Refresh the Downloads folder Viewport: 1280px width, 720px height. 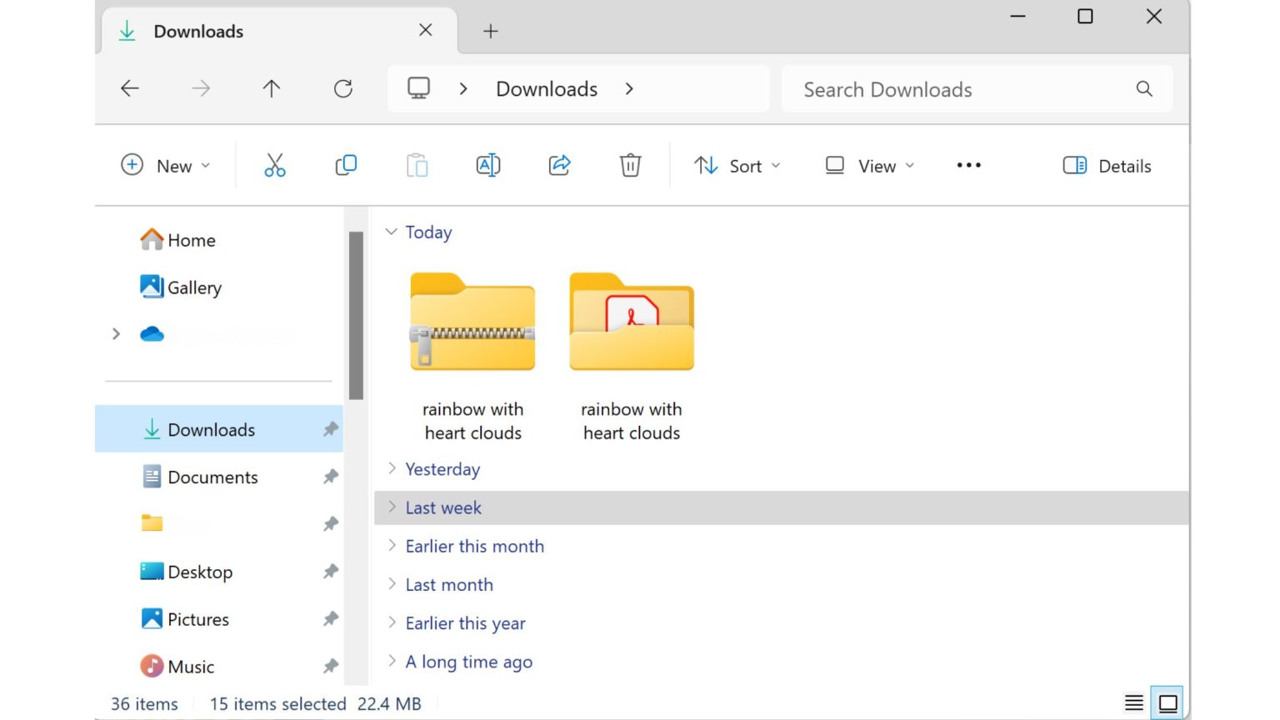343,88
